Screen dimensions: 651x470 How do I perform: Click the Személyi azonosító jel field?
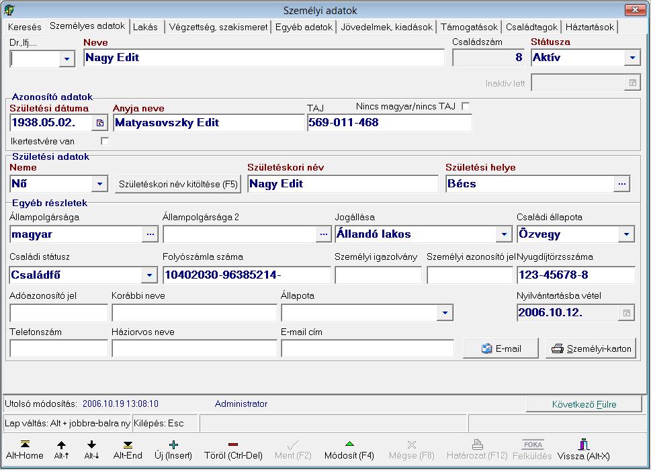click(x=470, y=275)
